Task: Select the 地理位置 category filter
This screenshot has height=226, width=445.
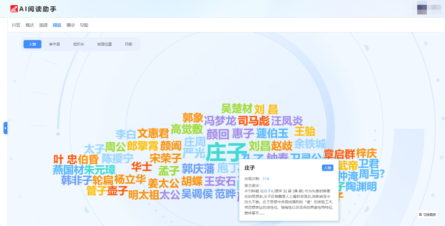Action: (x=104, y=44)
